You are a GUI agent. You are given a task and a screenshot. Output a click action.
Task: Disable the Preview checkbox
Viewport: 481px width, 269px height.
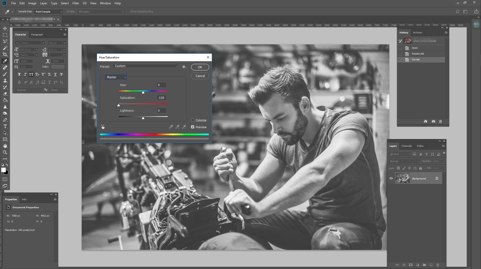tap(193, 127)
